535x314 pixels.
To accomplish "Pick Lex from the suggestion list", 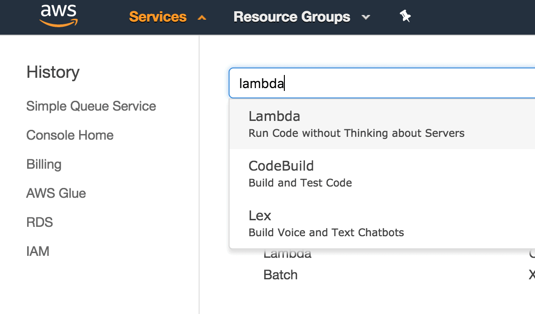I will tap(382, 224).
